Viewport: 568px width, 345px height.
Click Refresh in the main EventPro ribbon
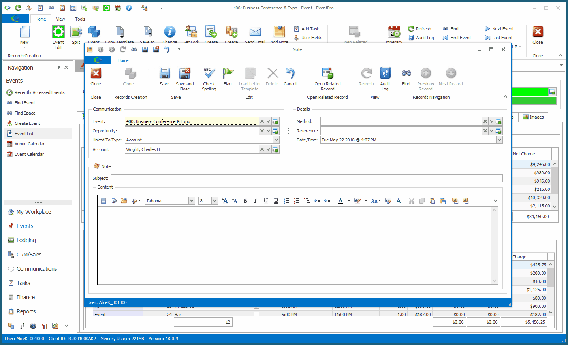(419, 29)
